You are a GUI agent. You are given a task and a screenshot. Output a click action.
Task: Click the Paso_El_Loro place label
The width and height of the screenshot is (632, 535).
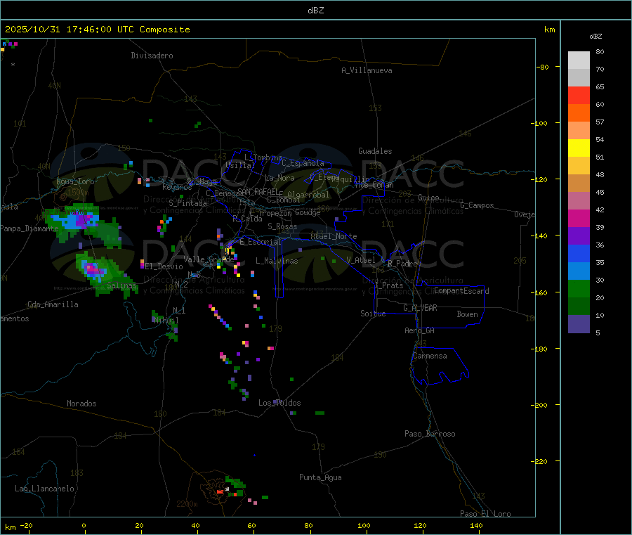tap(486, 514)
